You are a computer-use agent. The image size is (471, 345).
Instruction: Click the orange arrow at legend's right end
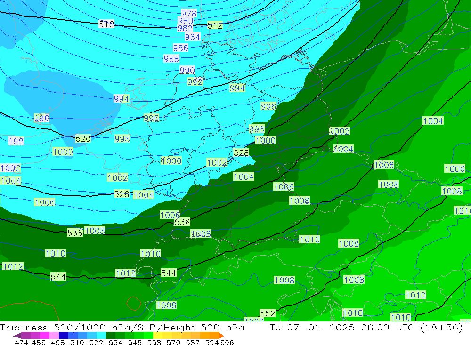click(x=221, y=335)
